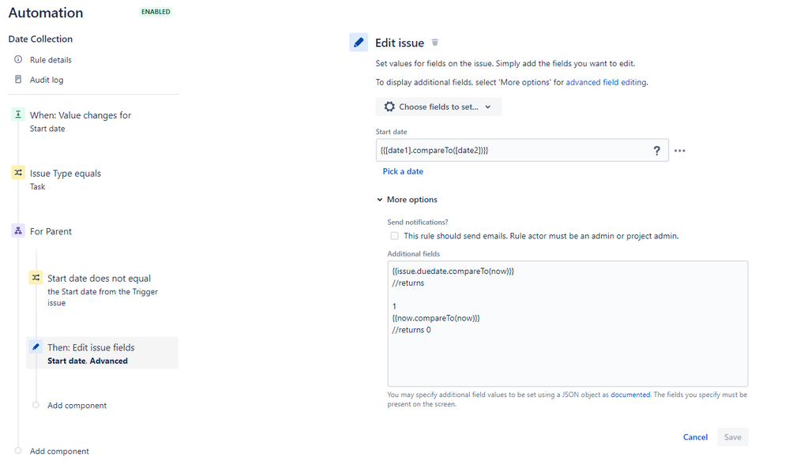Image resolution: width=789 pixels, height=468 pixels.
Task: Click the ellipsis icon beside the Start date field
Action: pos(680,150)
